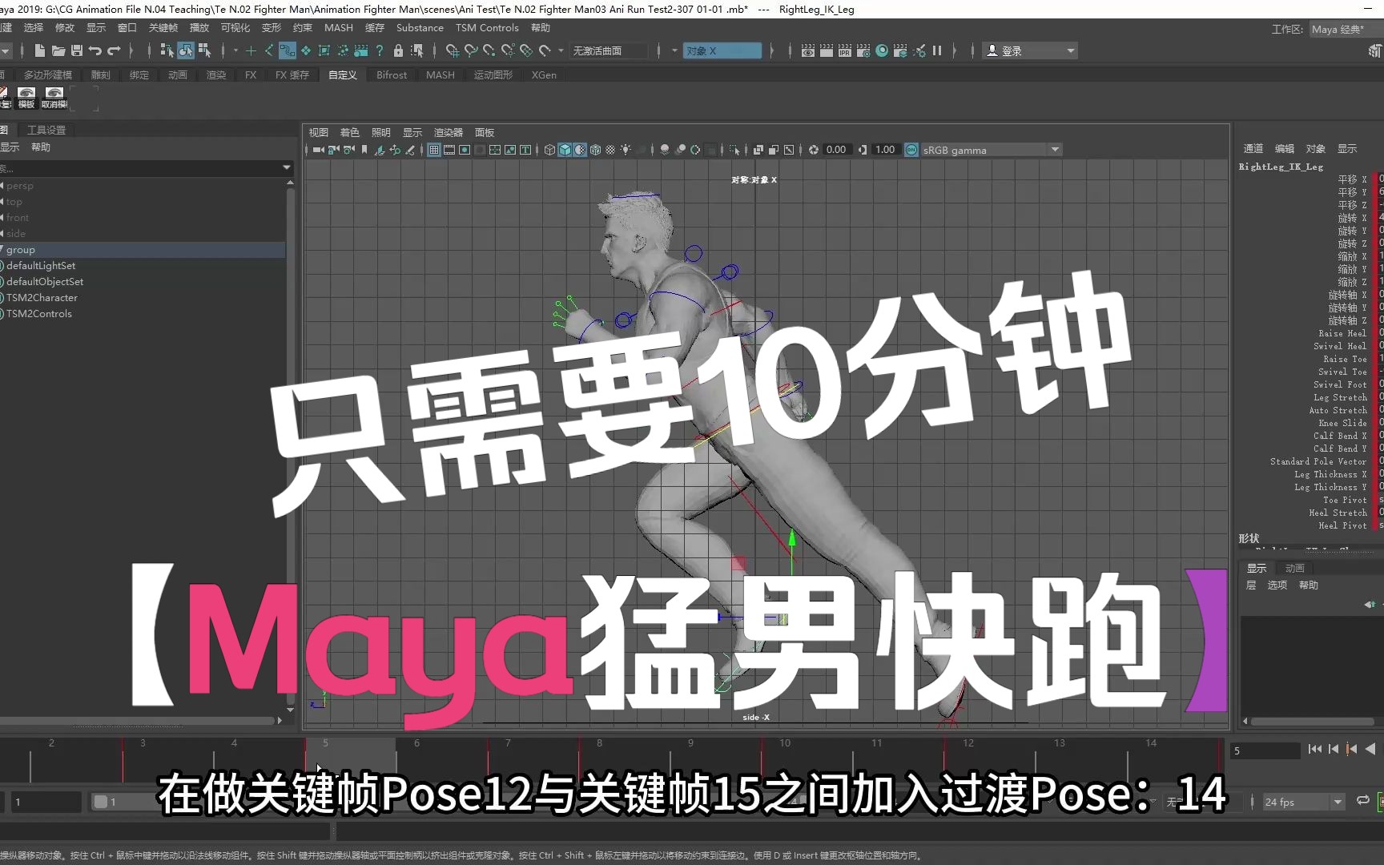
Task: Click the question mark help icon
Action: [380, 50]
